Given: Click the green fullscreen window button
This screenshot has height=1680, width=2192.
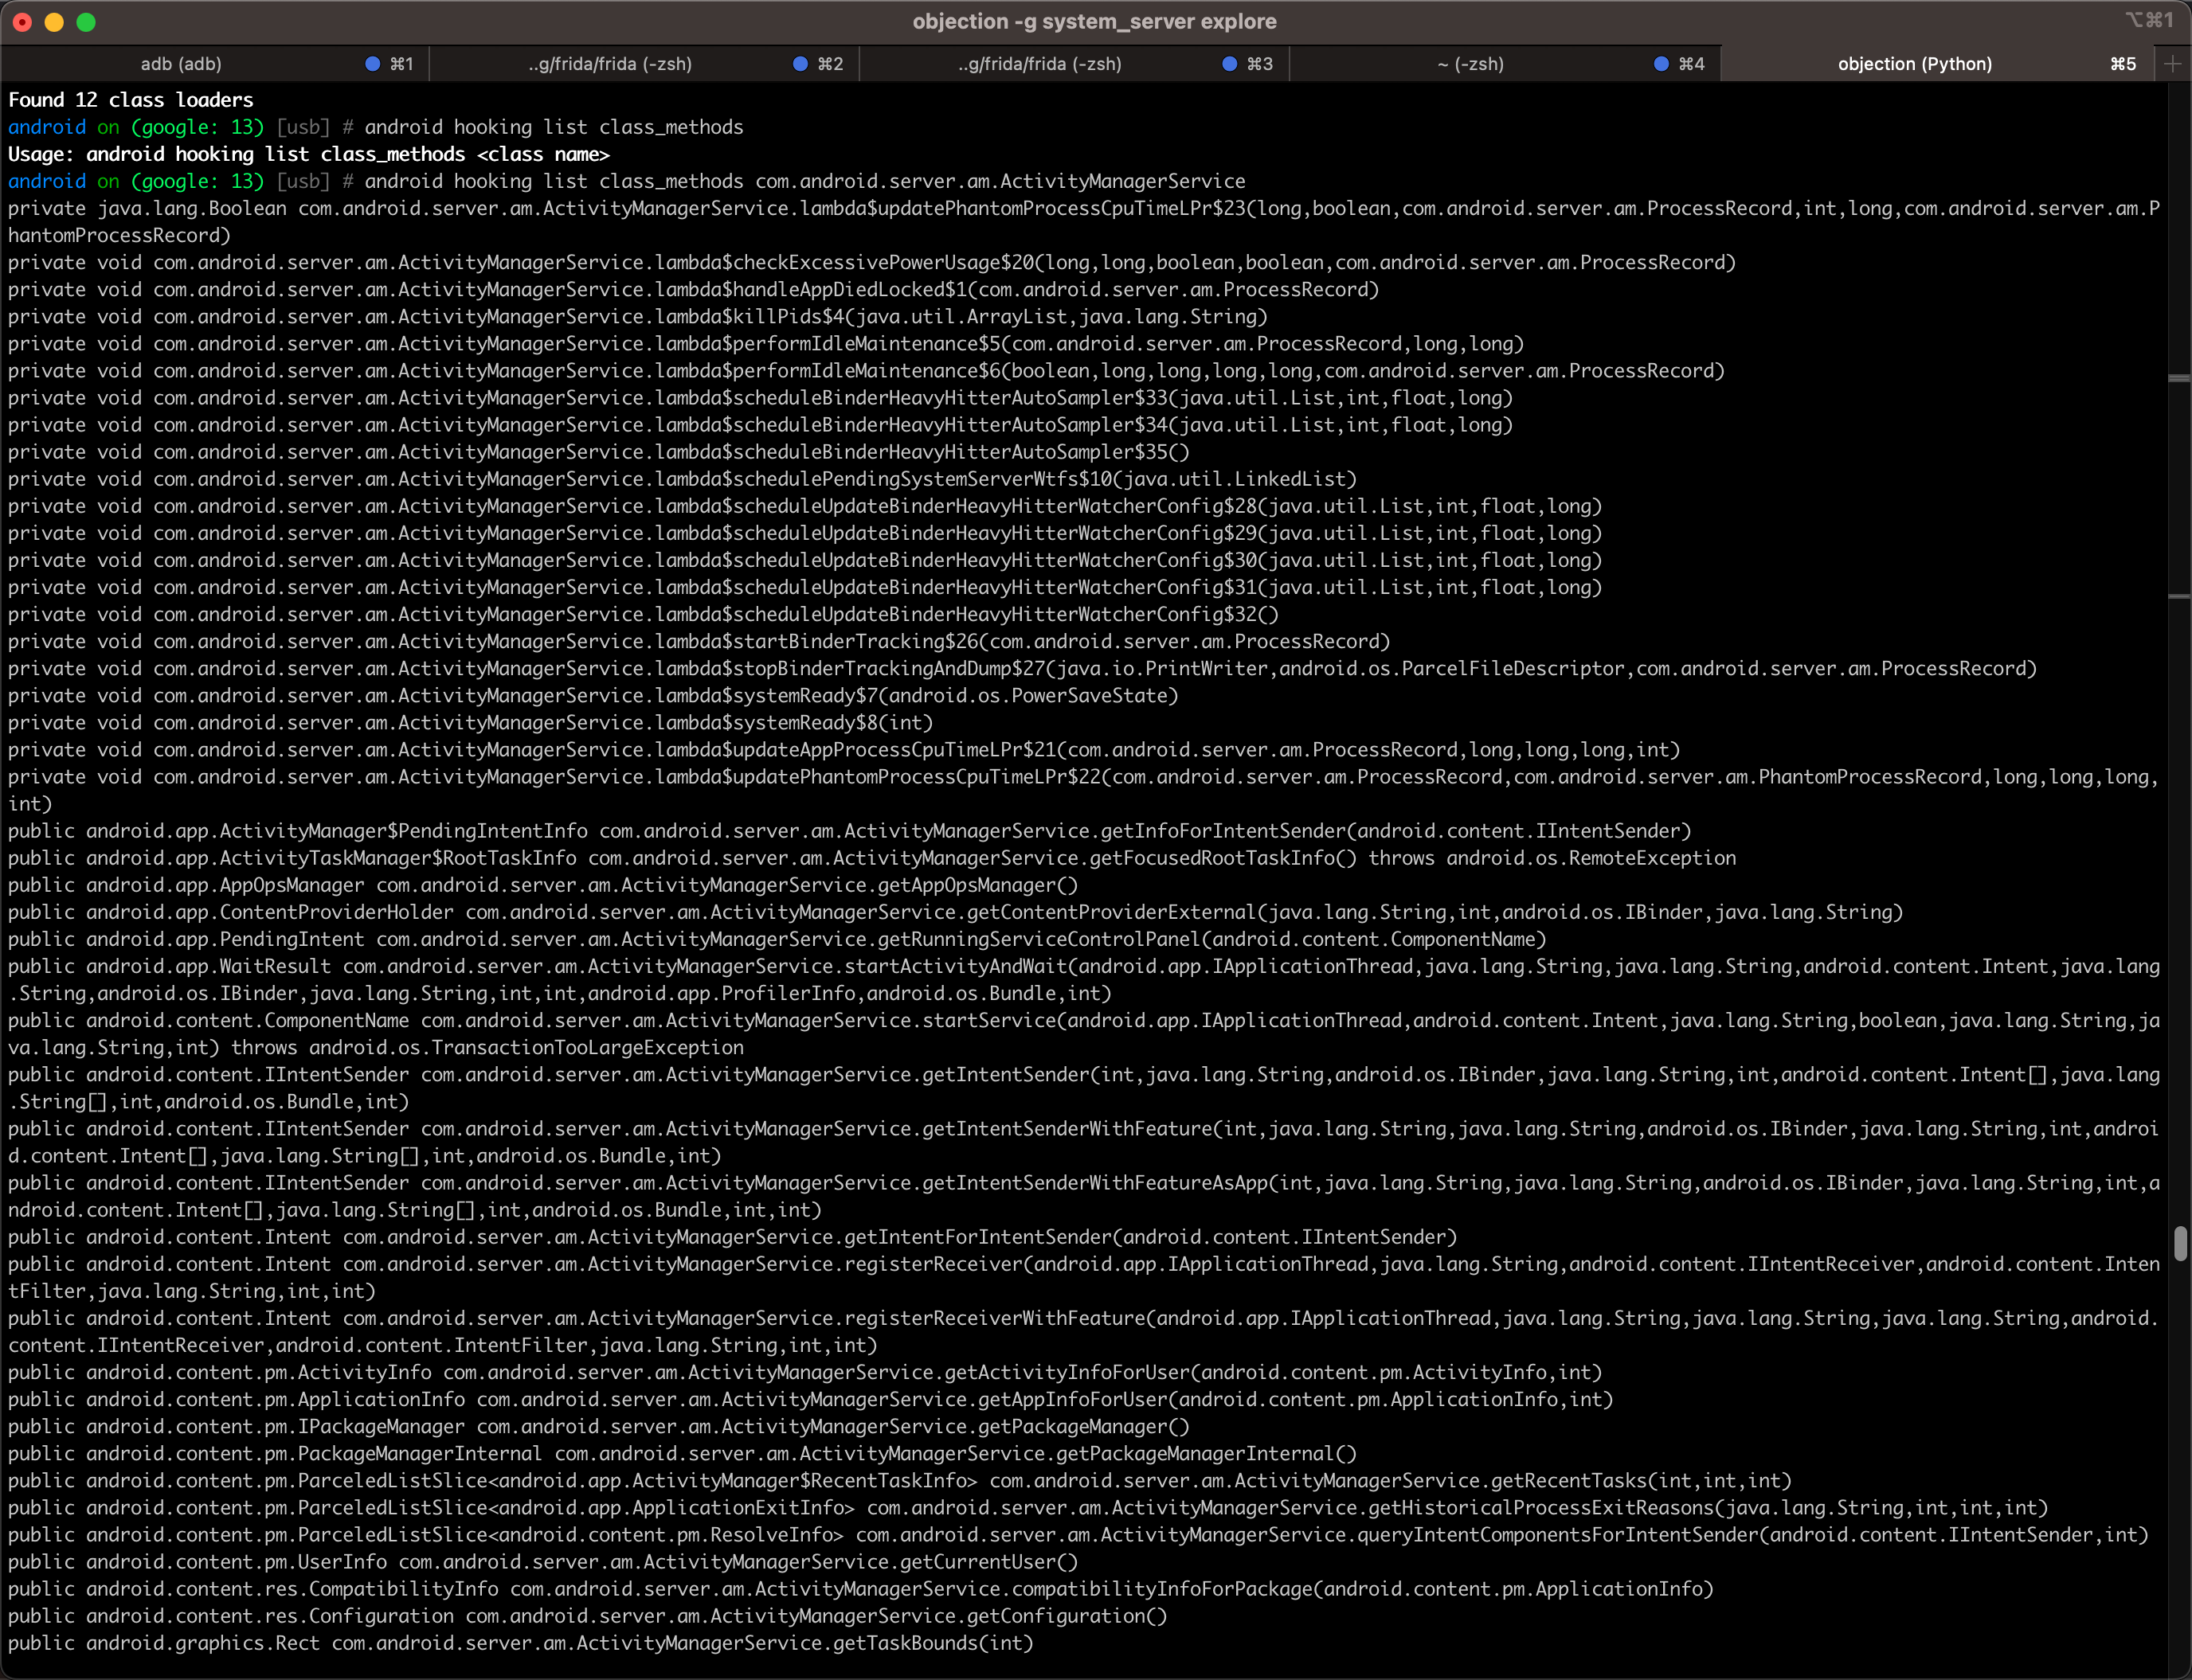Looking at the screenshot, I should [x=87, y=22].
